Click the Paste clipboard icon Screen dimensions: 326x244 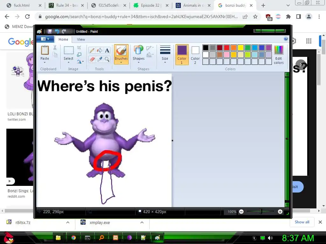point(45,51)
